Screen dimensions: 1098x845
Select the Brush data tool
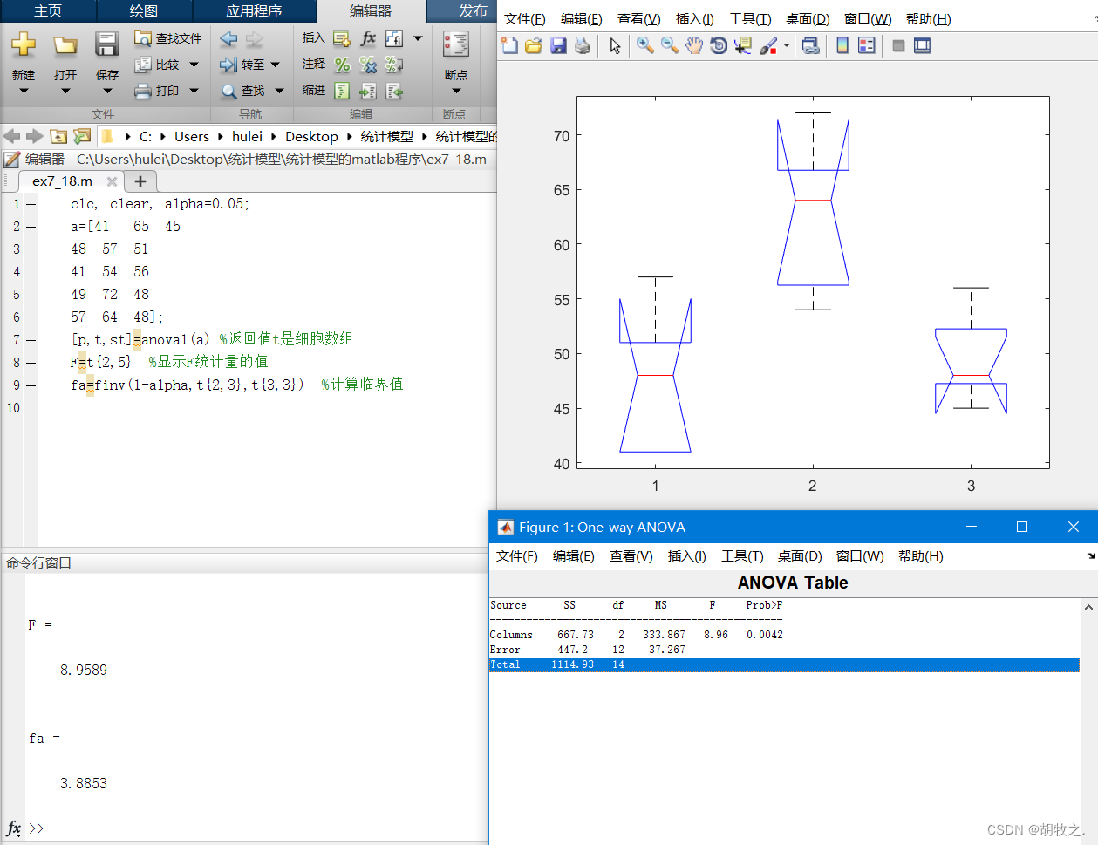767,45
